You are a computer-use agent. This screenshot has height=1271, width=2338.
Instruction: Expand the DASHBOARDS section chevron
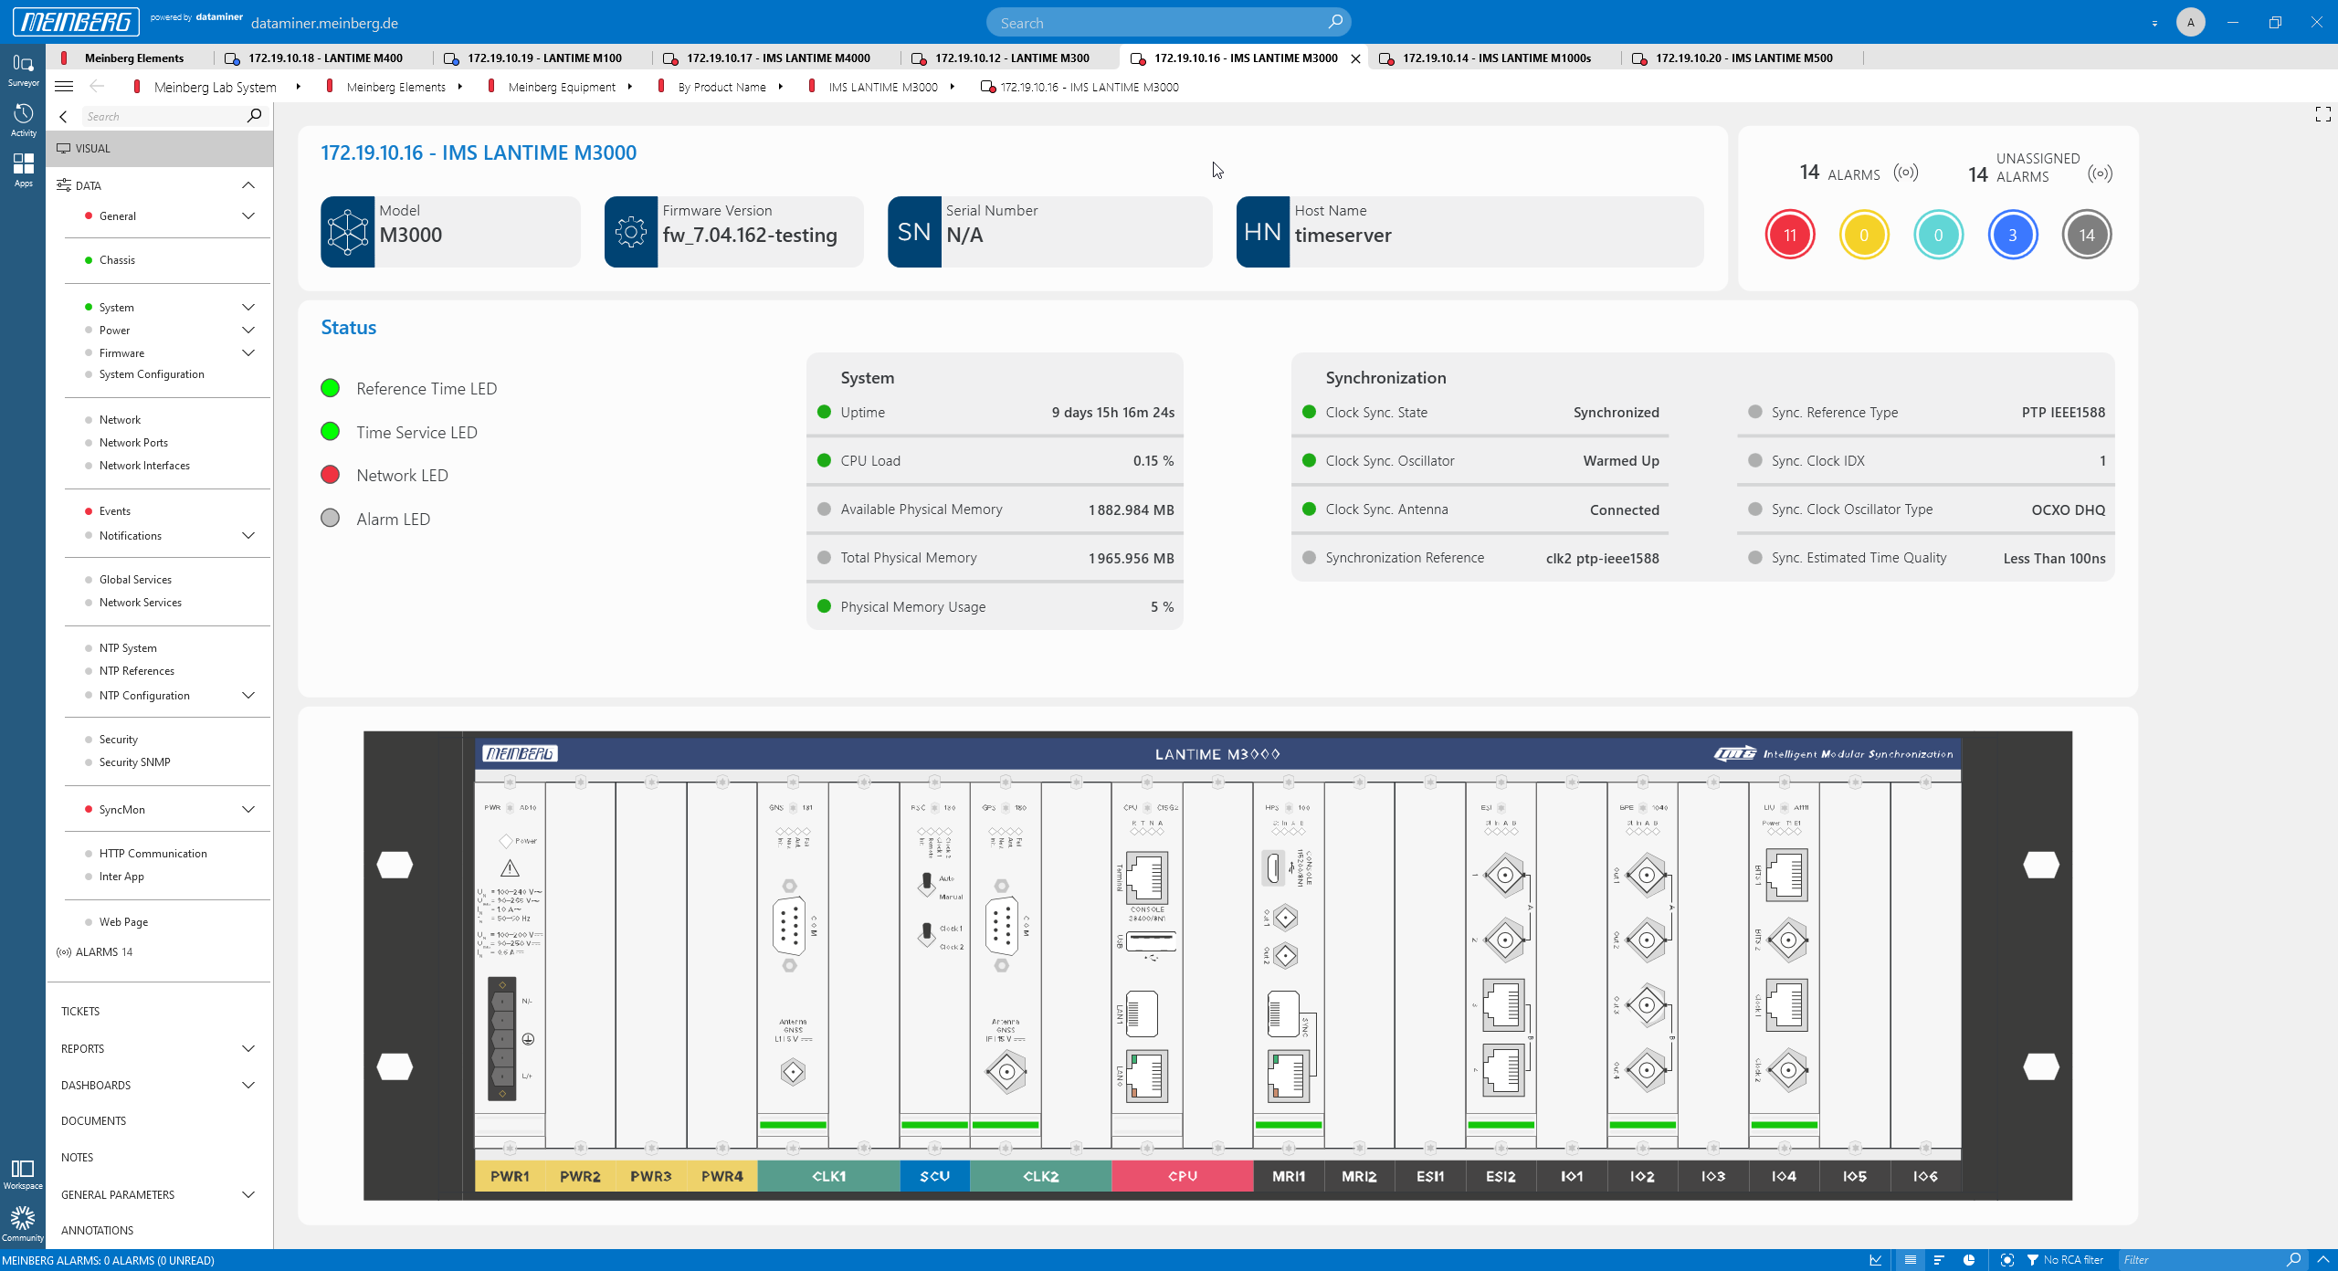248,1086
